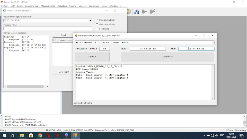Screen dimensions: 247x139
Task: Click the GENERATE button
Action: tap(167, 57)
